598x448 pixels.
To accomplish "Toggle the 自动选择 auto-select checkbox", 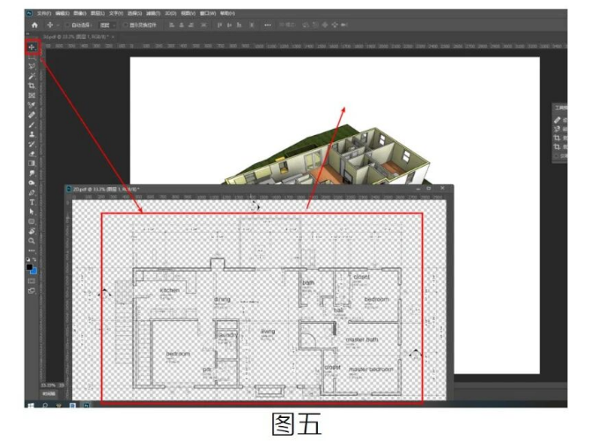I will 68,26.
